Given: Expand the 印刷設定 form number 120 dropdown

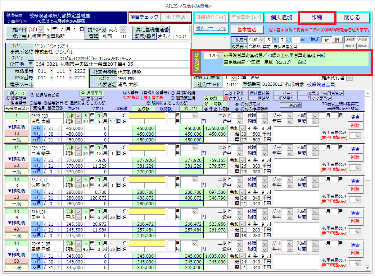Looking at the screenshot, I should tap(220, 56).
